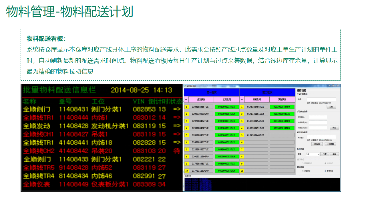The width and height of the screenshot is (366, 206).
Task: Select queue cell 0299330991GA9
Action: click(x=200, y=114)
